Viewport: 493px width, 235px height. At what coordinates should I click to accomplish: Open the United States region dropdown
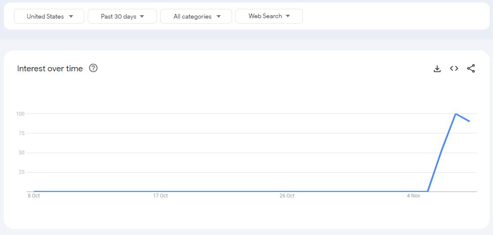pyautogui.click(x=49, y=16)
